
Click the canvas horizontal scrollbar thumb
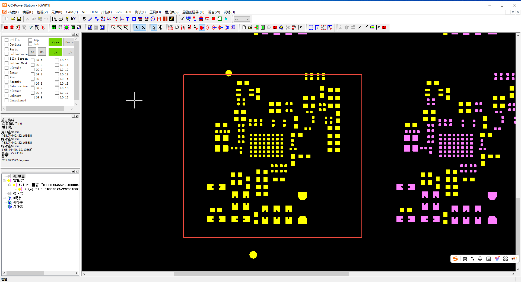261,274
